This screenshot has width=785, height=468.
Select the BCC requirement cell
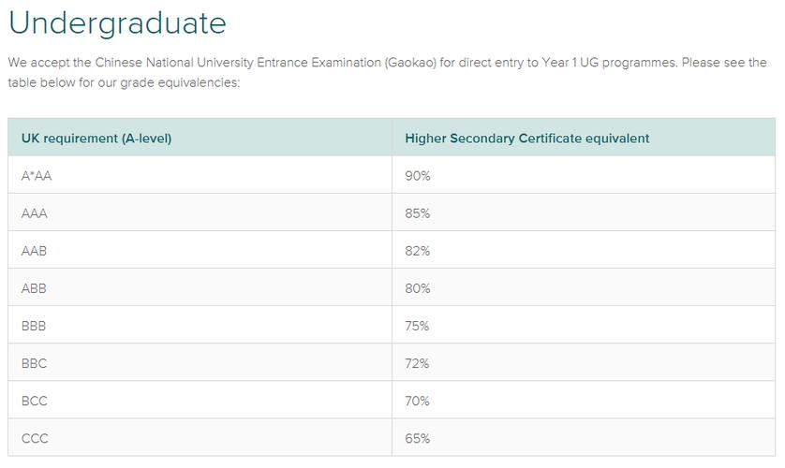coord(200,401)
